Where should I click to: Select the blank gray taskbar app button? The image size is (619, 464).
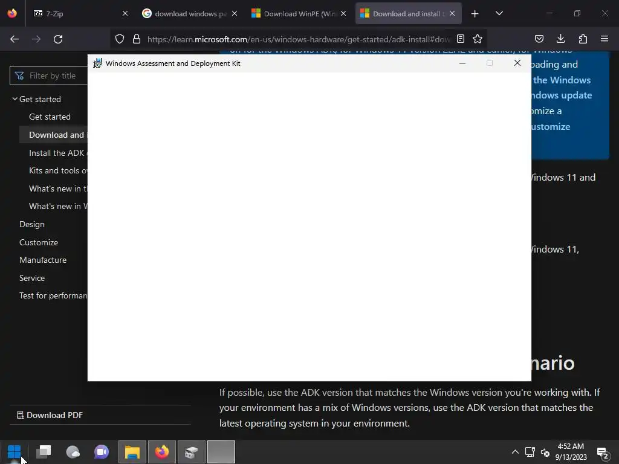[221, 452]
